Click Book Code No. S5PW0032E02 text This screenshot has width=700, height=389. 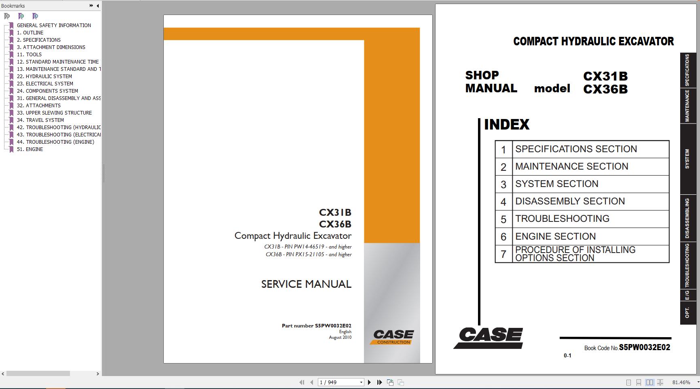[x=627, y=347]
